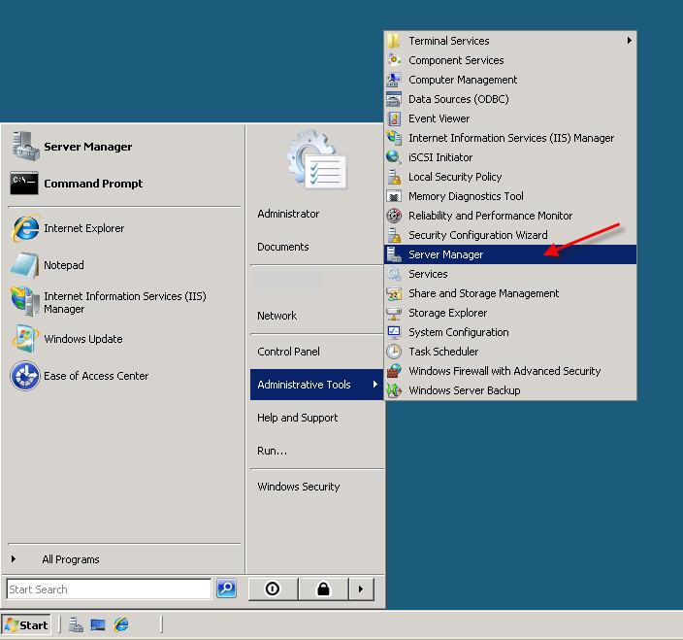Click the Storage Explorer icon
Image resolution: width=683 pixels, height=640 pixels.
point(394,313)
